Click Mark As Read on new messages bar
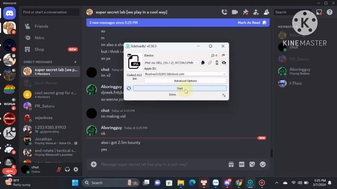Screen dimensions: 337x189 click(x=252, y=23)
